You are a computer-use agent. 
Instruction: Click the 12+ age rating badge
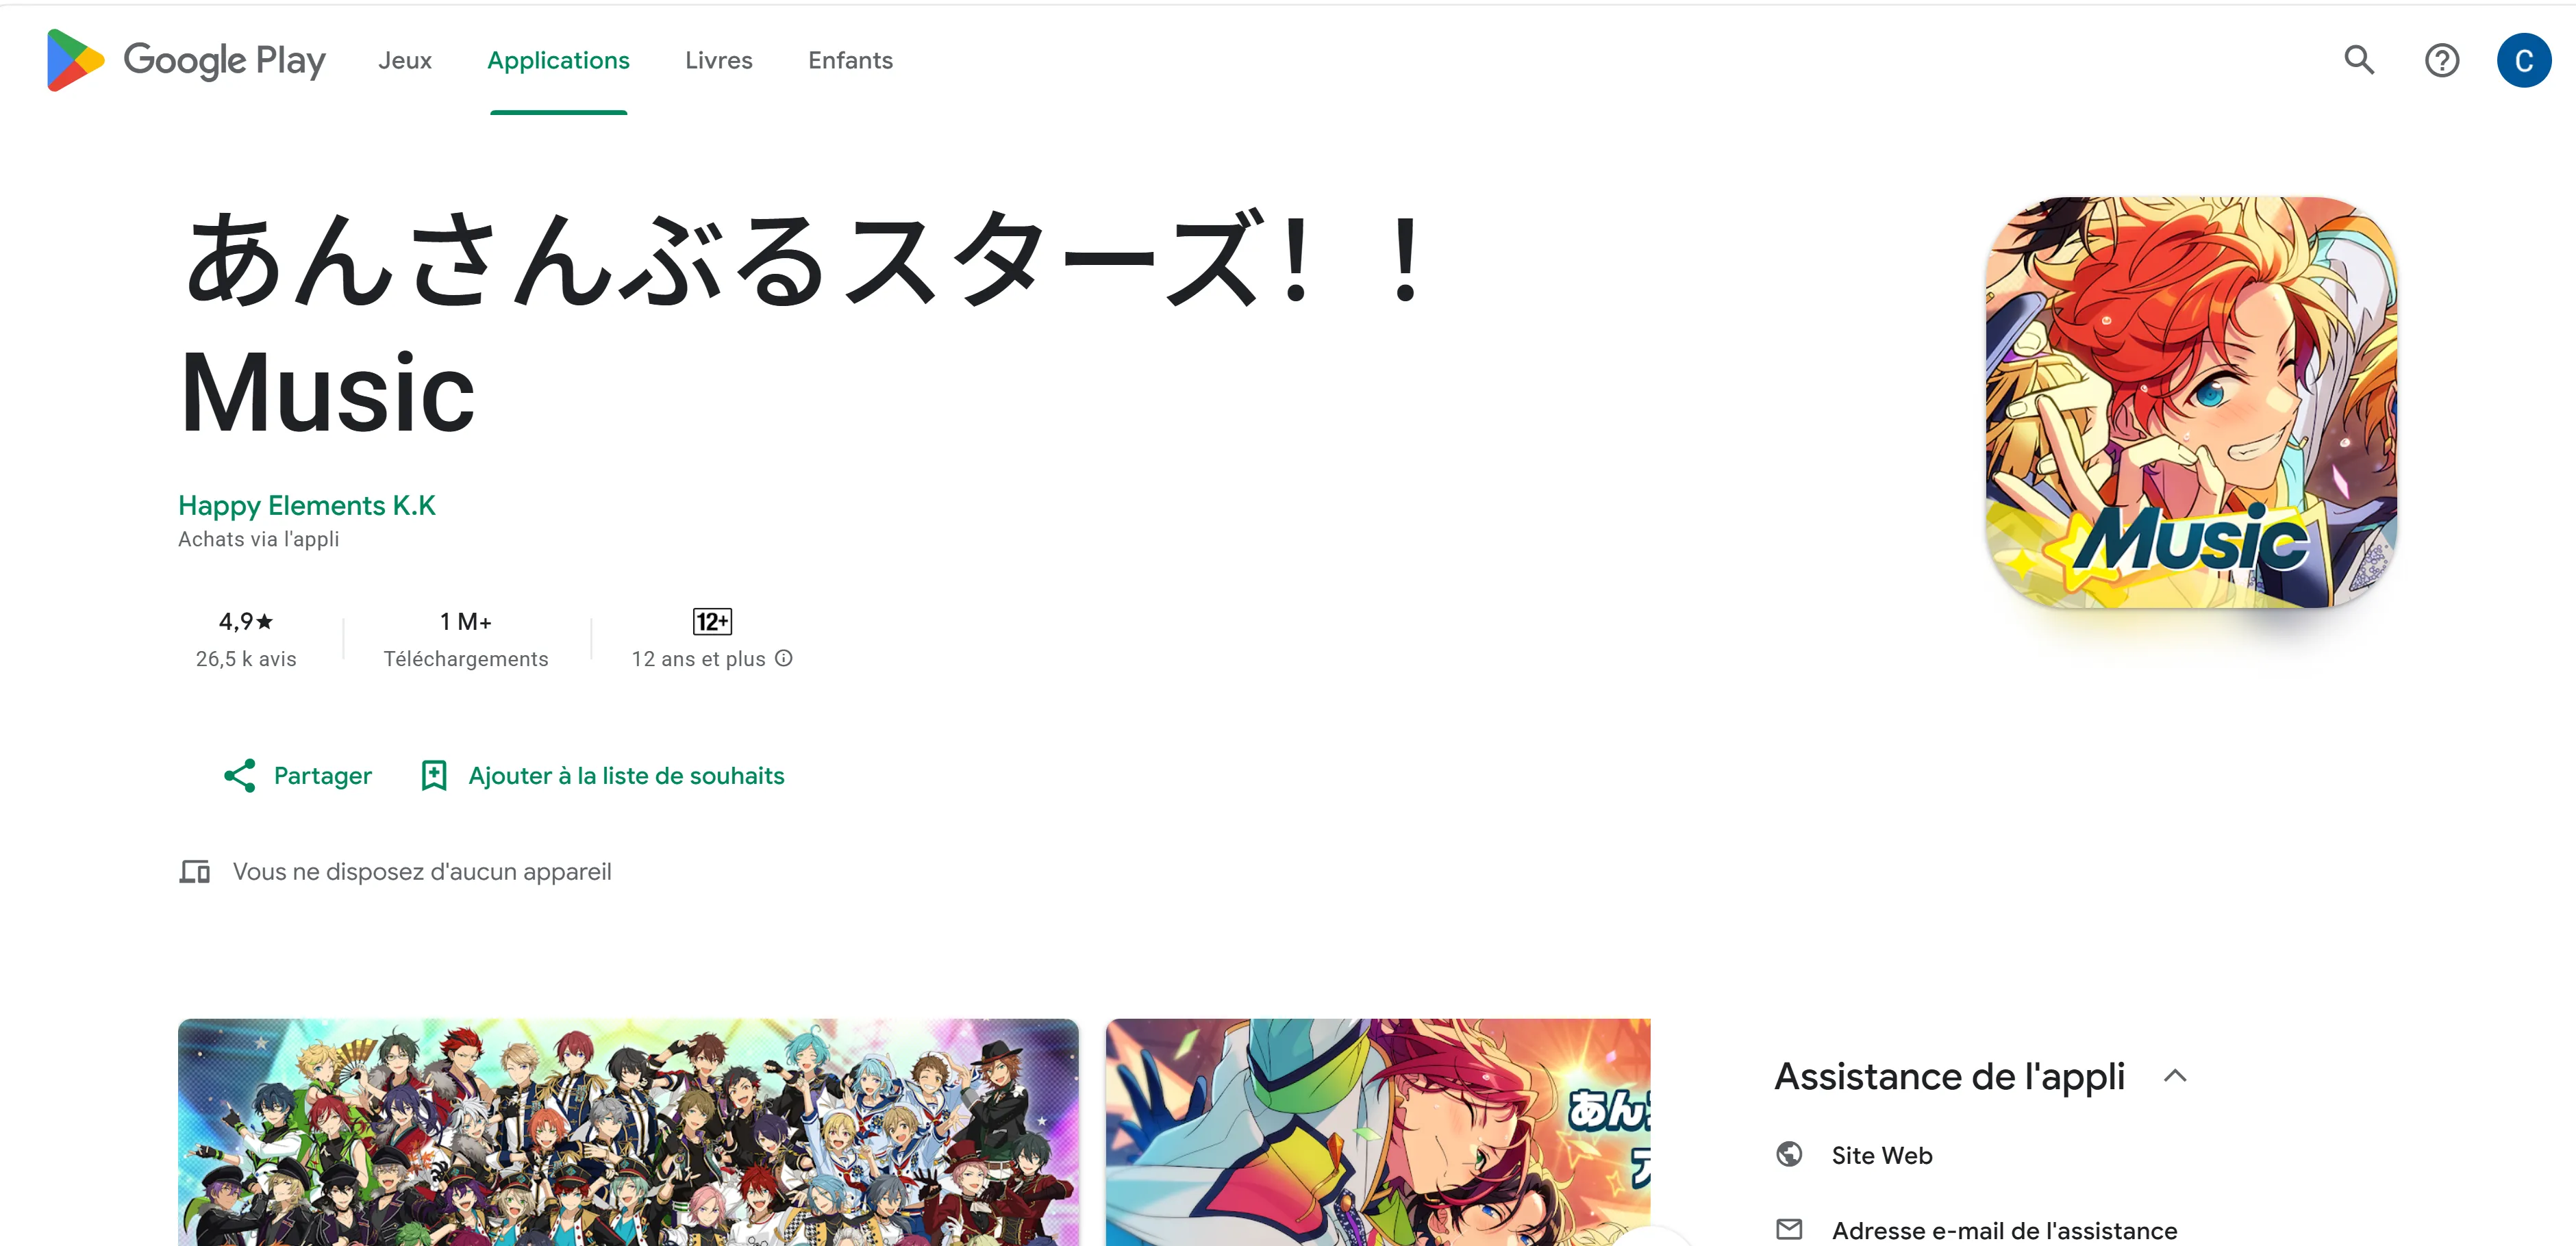[712, 620]
